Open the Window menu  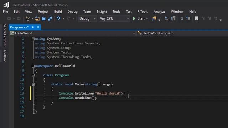[177, 12]
